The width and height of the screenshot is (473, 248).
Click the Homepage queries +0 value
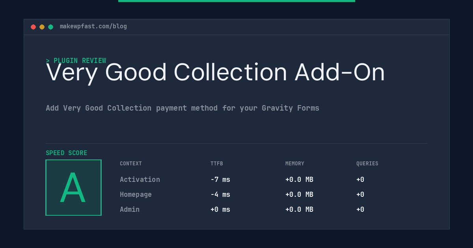[360, 194]
